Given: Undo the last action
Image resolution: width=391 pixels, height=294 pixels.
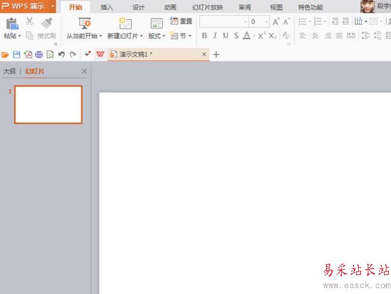Looking at the screenshot, I should (x=61, y=55).
